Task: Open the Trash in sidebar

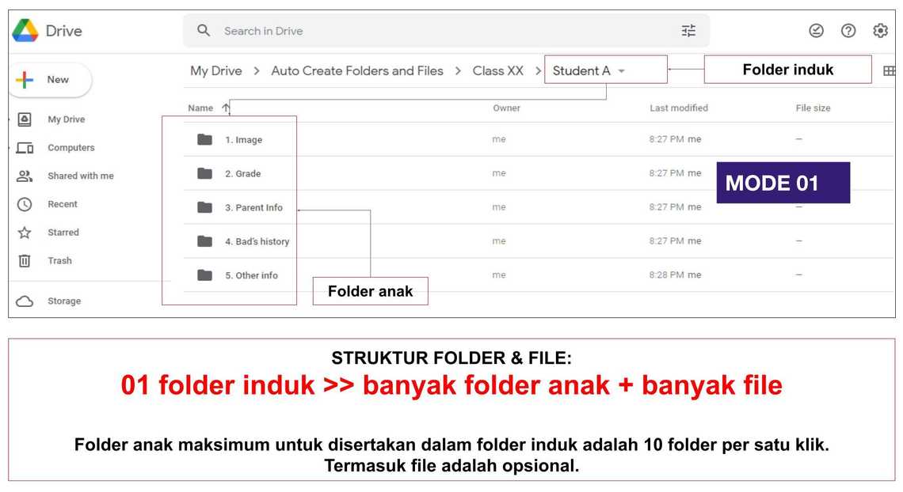Action: click(59, 261)
